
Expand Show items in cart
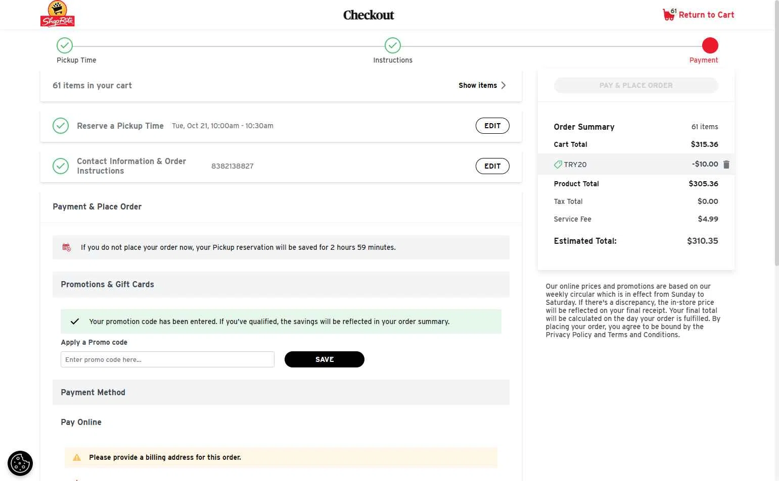pos(478,85)
